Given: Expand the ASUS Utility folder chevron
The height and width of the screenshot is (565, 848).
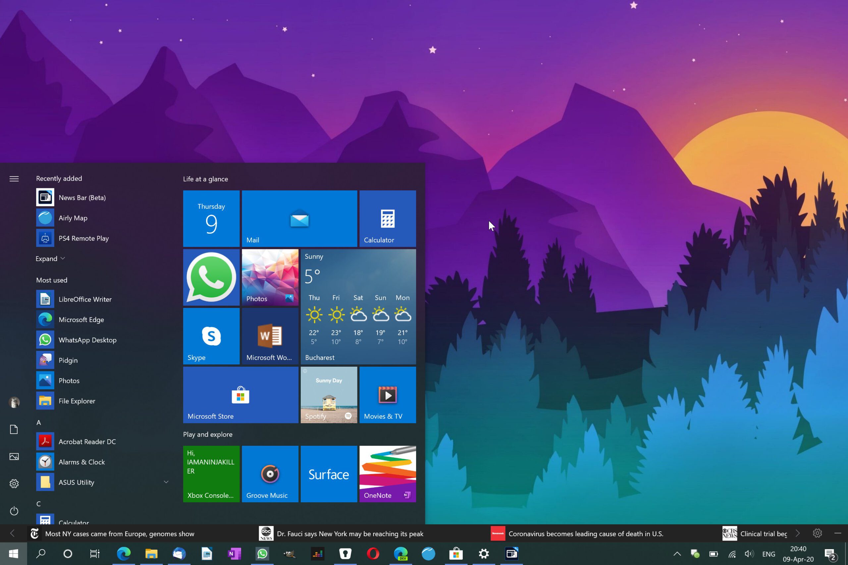Looking at the screenshot, I should (x=166, y=482).
